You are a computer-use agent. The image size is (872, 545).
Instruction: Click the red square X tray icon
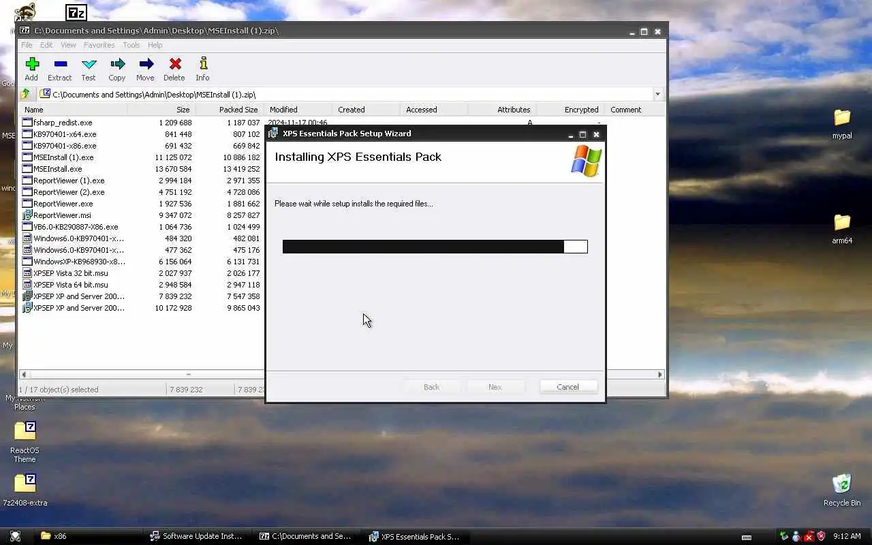tap(809, 536)
